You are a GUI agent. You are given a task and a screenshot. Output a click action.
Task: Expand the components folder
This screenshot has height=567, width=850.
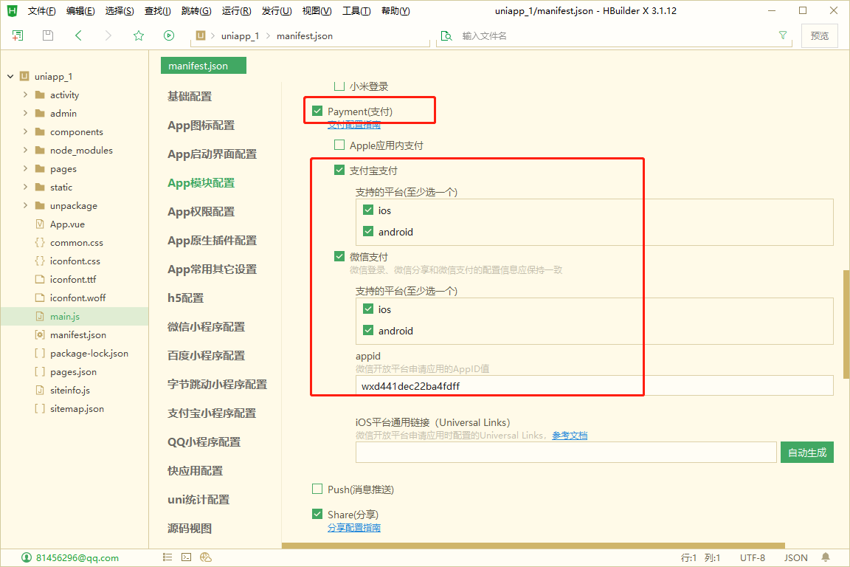pos(26,132)
